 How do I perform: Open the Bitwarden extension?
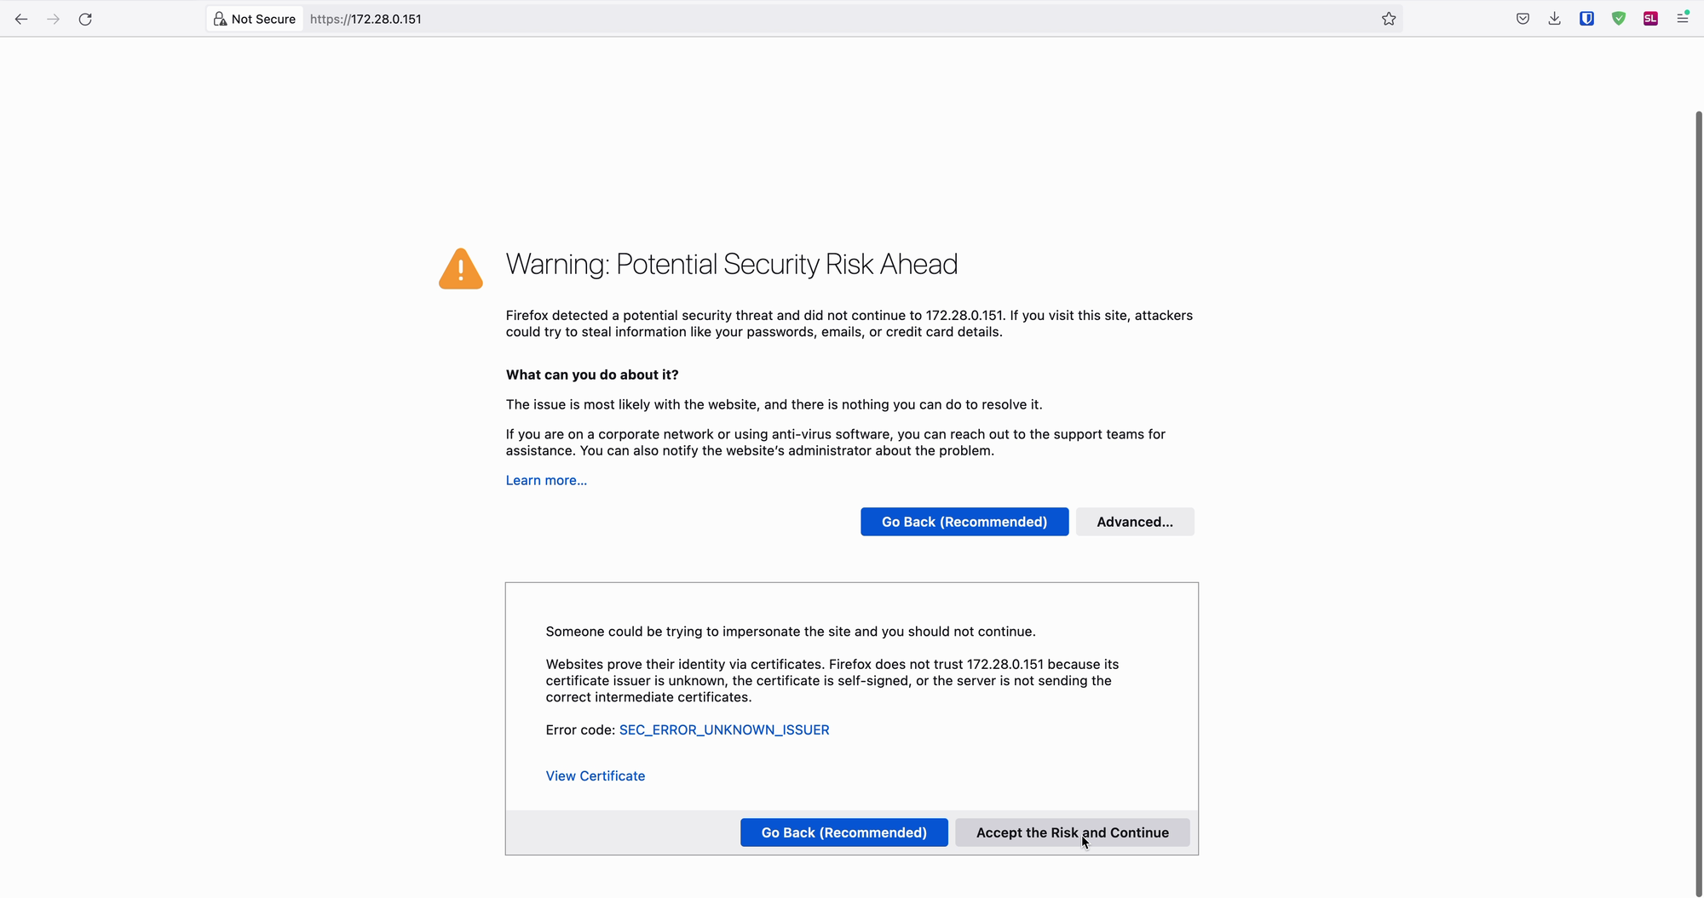click(x=1586, y=19)
